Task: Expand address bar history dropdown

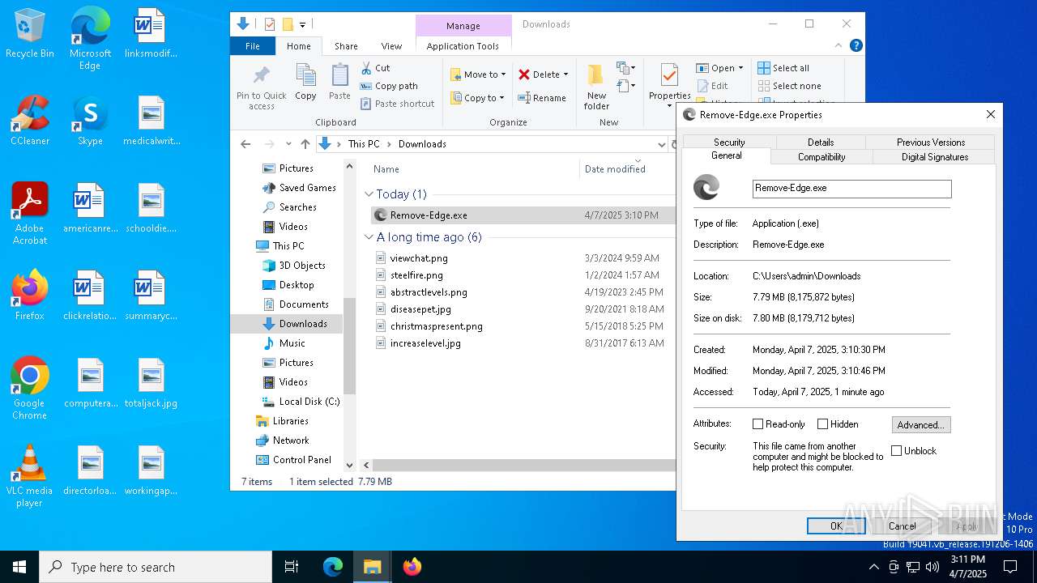Action: click(661, 144)
